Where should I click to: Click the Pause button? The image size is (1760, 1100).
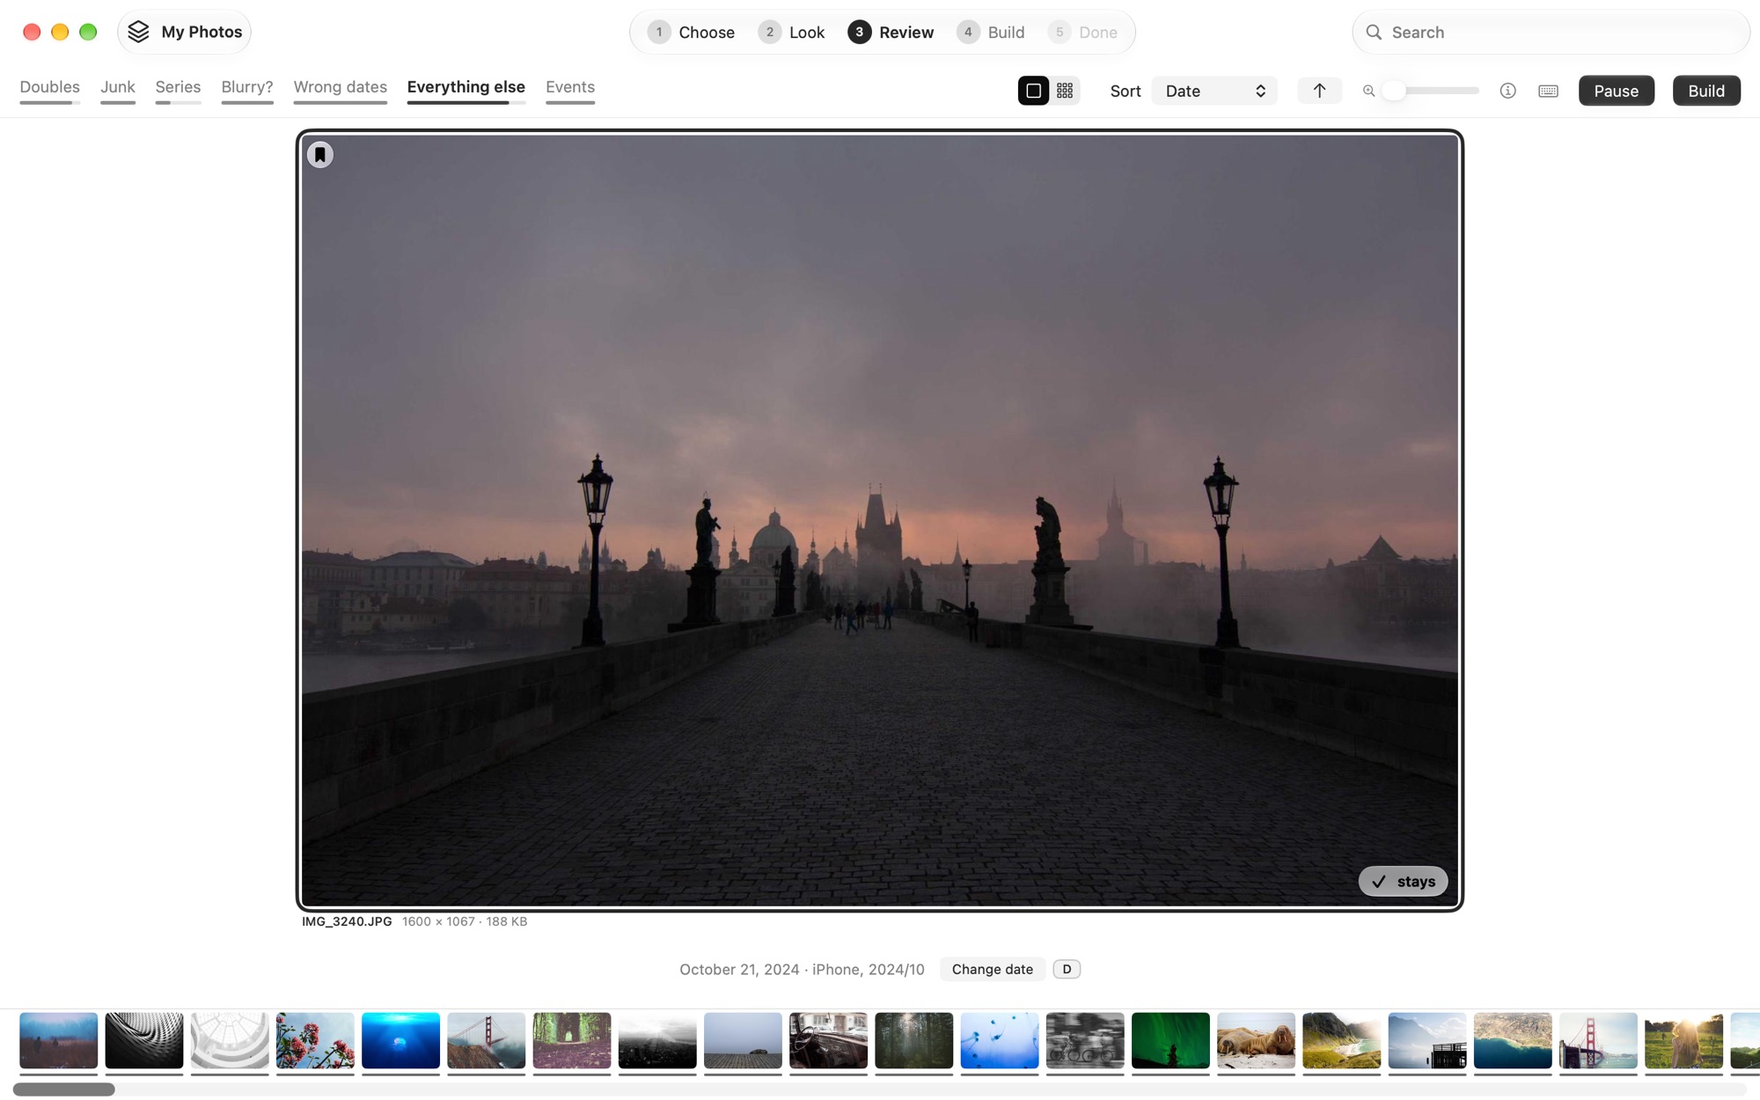(x=1616, y=91)
